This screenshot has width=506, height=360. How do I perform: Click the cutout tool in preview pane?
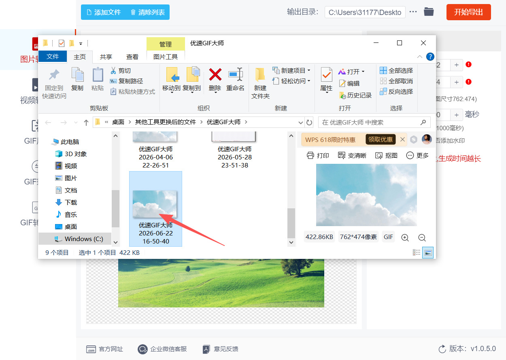386,155
